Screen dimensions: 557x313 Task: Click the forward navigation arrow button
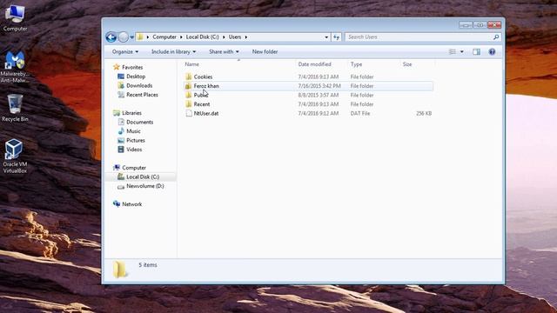tap(123, 37)
